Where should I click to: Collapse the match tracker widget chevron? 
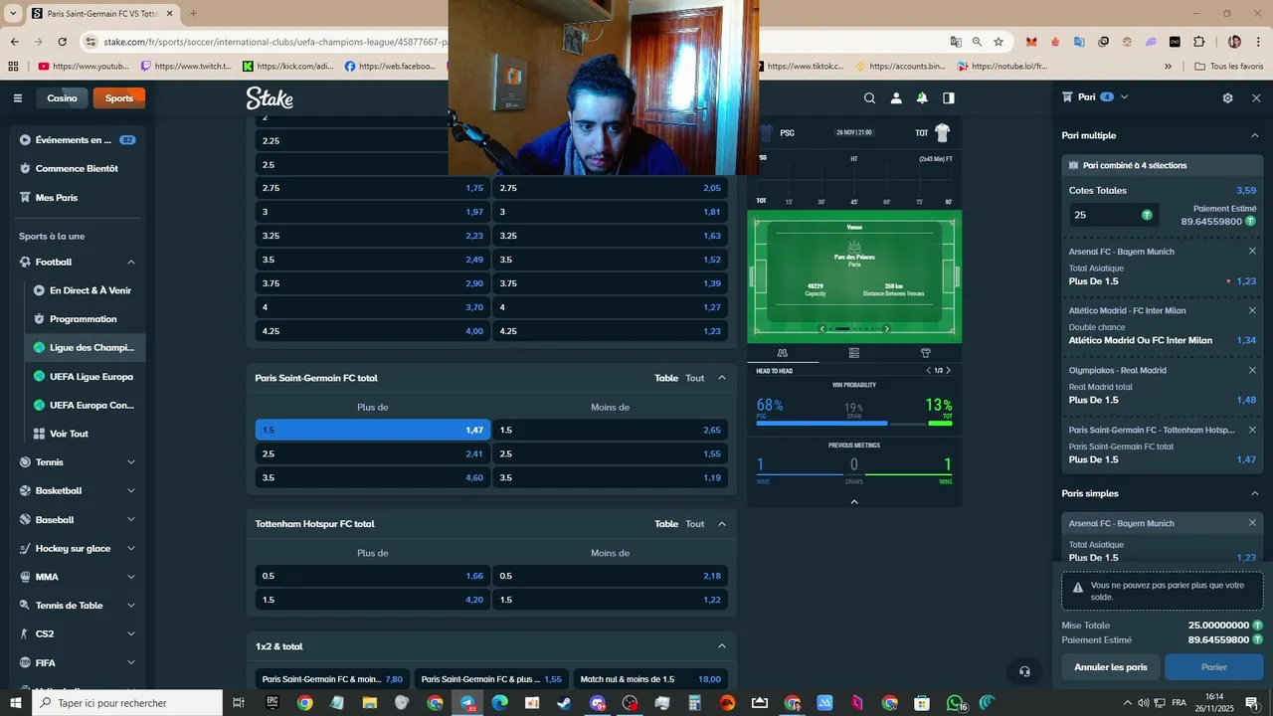[854, 502]
